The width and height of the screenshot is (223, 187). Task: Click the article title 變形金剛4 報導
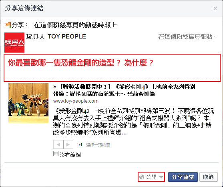pyautogui.click(x=124, y=90)
